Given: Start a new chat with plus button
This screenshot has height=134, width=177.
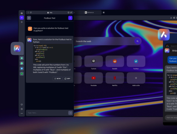Looking at the screenshot, I should point(70,18).
